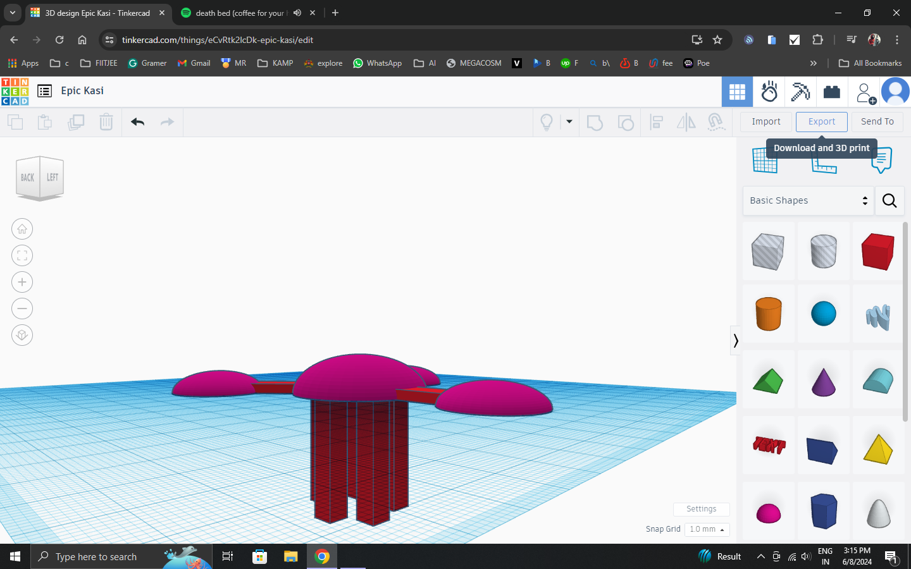This screenshot has height=569, width=911.
Task: Click Fit all in view button
Action: (22, 255)
